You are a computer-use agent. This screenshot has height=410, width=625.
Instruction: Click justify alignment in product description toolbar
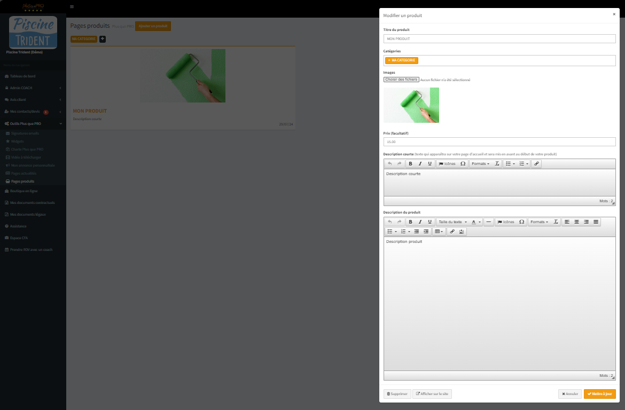coord(596,222)
